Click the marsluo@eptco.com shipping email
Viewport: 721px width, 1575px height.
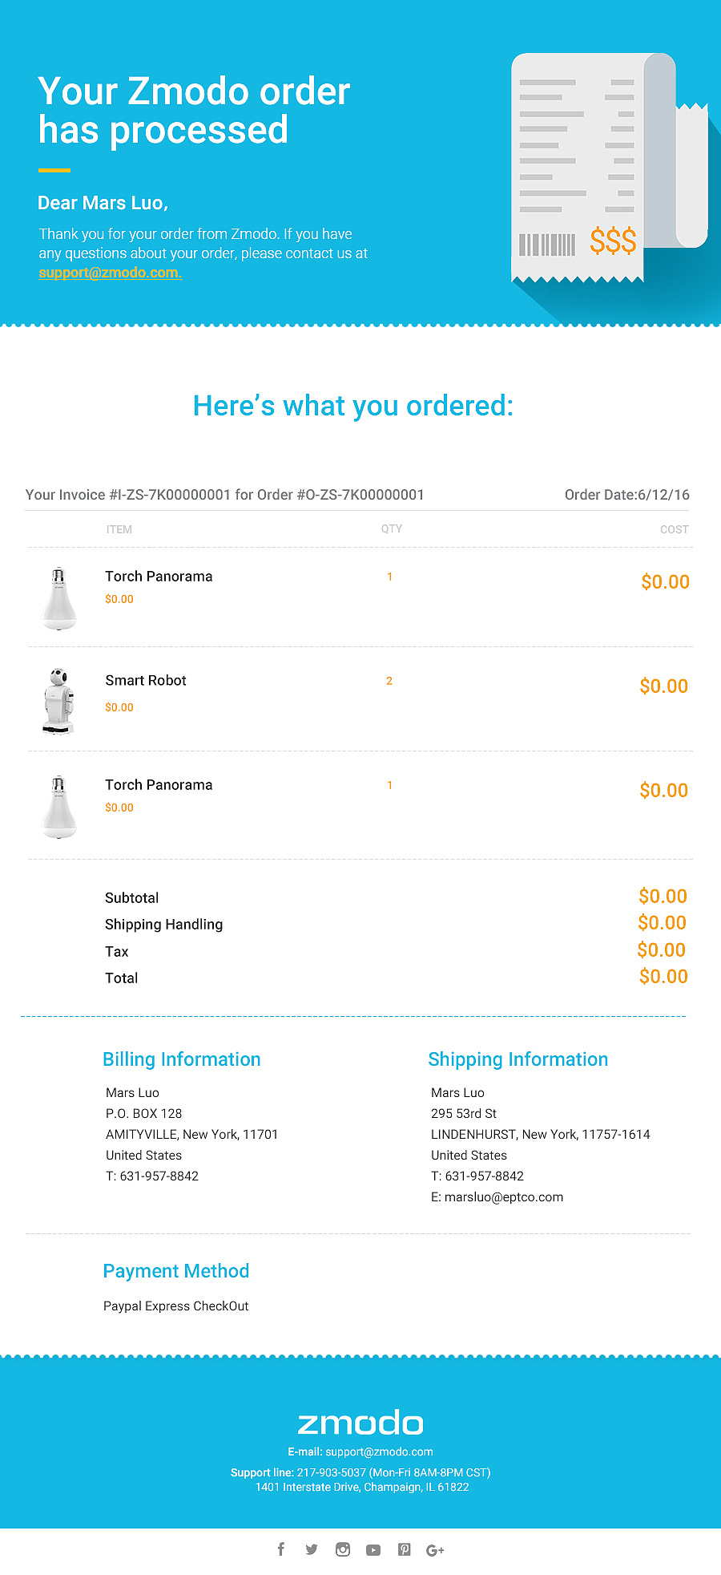504,1196
